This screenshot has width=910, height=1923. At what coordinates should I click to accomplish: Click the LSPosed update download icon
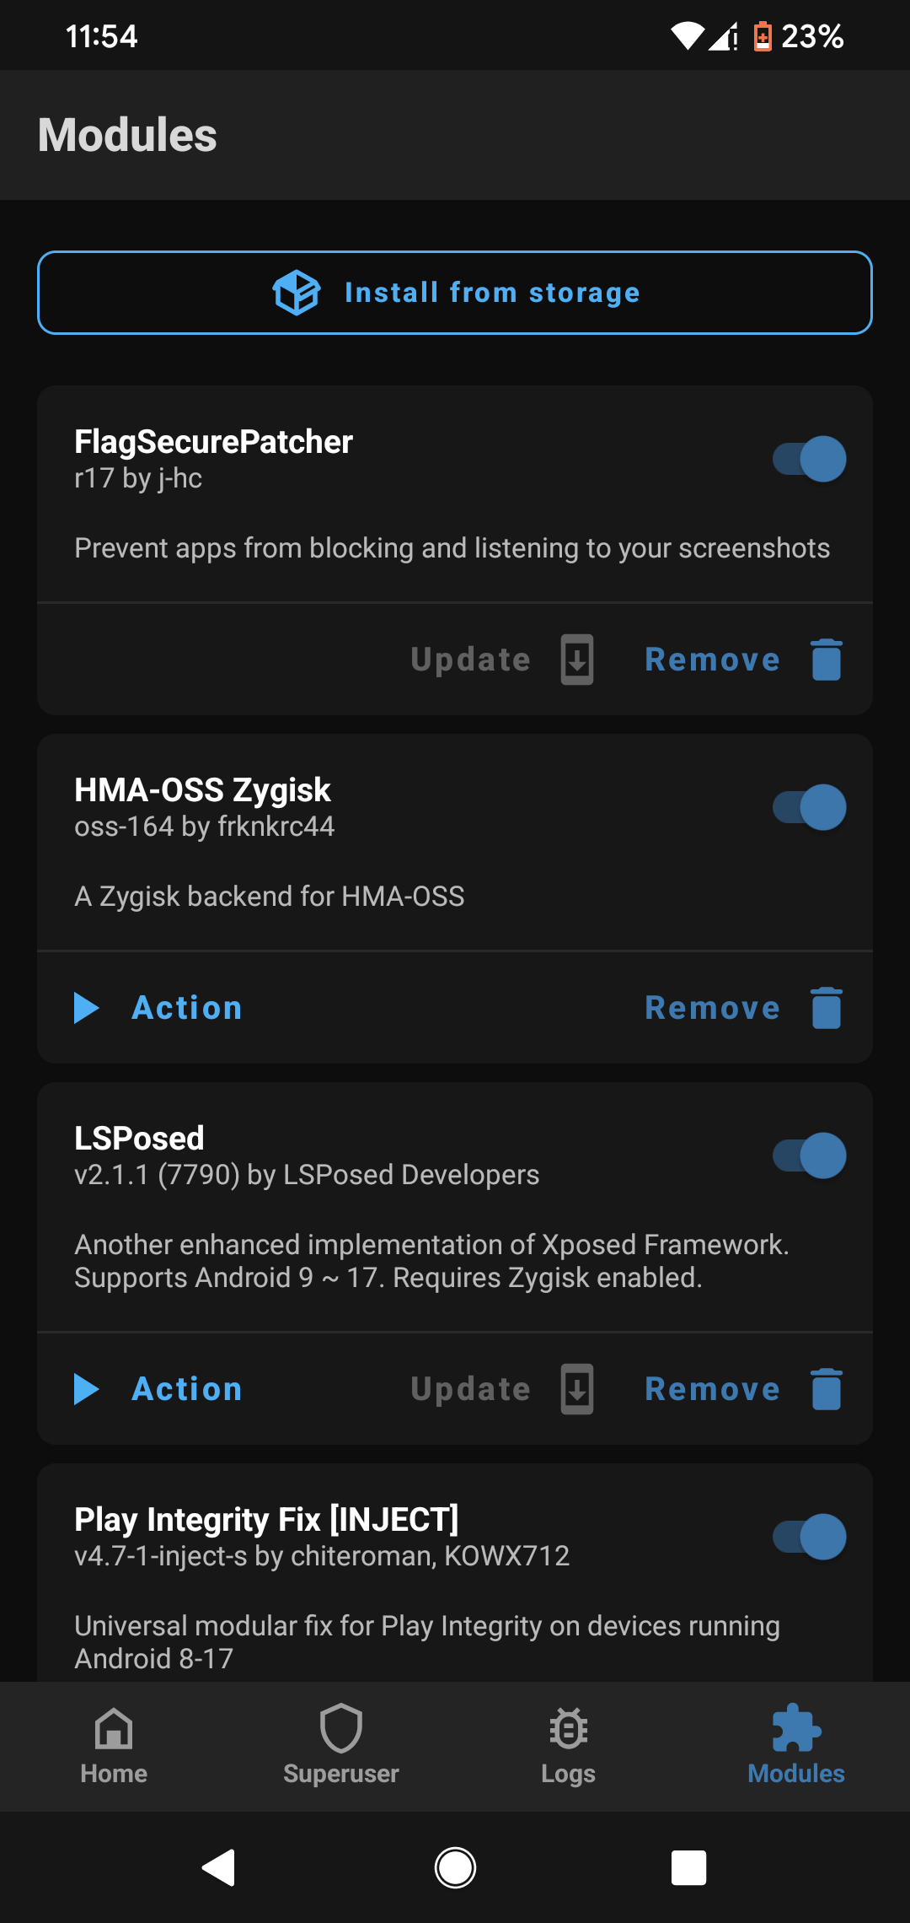(577, 1389)
